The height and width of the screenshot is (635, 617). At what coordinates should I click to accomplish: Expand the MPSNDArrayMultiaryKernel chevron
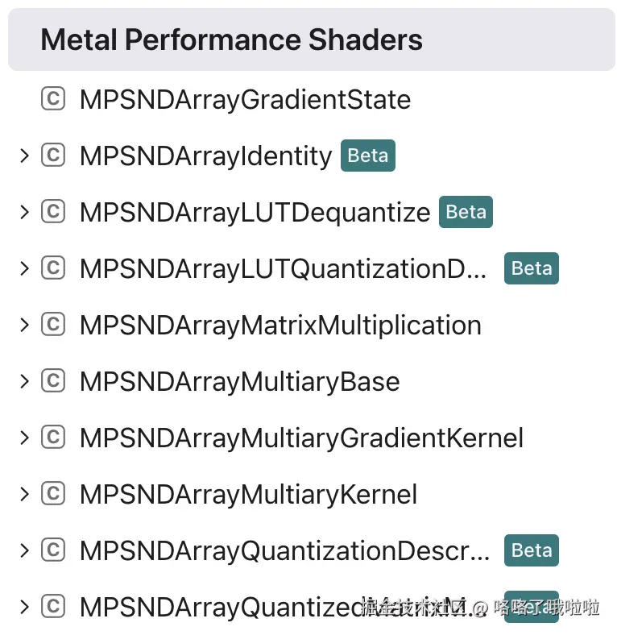25,494
